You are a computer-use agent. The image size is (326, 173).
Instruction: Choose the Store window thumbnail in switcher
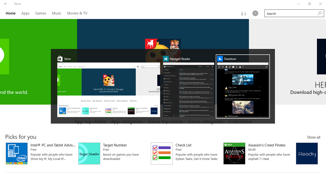pyautogui.click(x=109, y=91)
